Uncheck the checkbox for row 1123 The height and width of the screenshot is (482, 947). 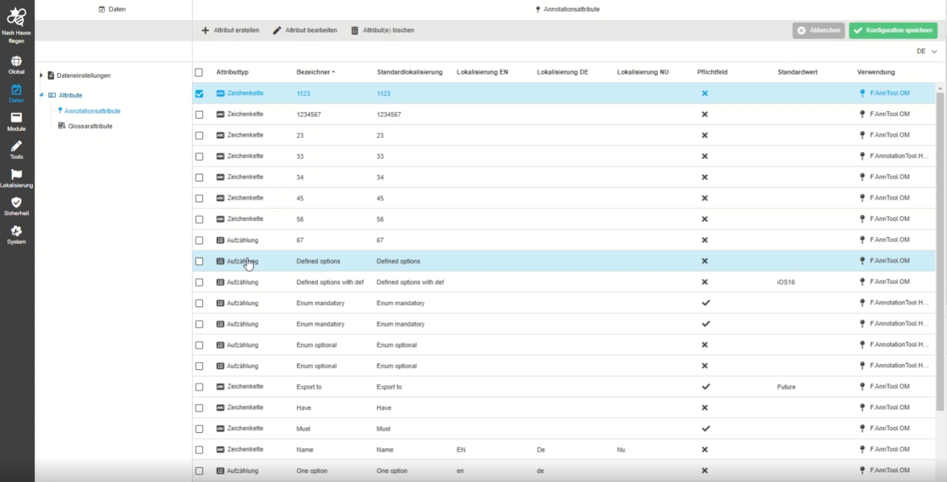(199, 93)
